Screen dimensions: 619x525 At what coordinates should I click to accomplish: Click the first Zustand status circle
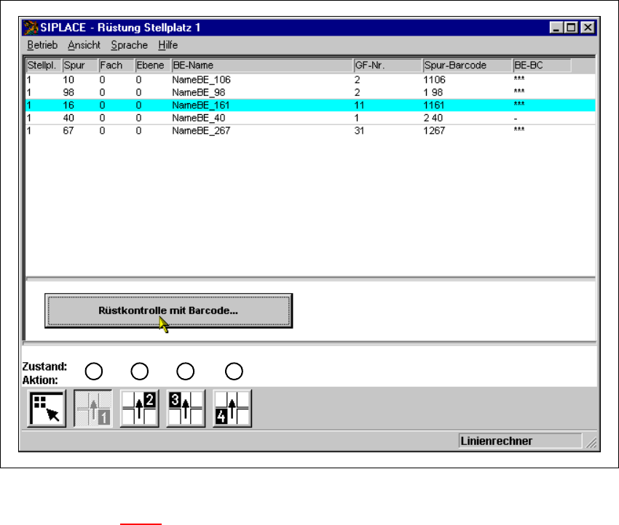point(93,371)
